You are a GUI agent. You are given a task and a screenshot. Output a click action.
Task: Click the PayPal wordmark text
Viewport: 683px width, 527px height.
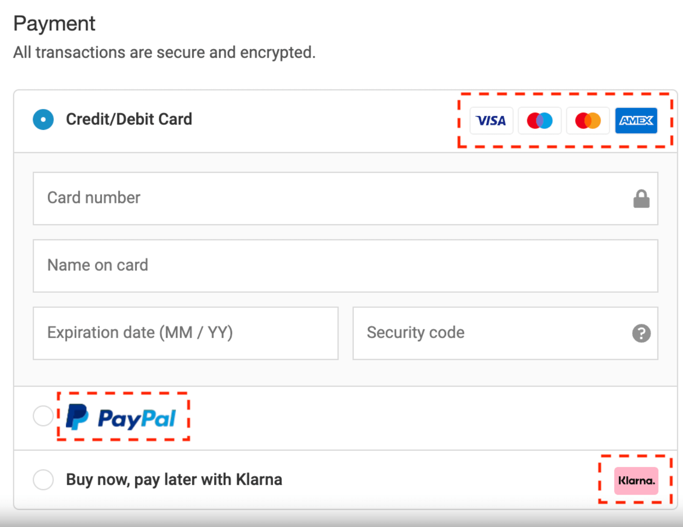click(x=137, y=419)
